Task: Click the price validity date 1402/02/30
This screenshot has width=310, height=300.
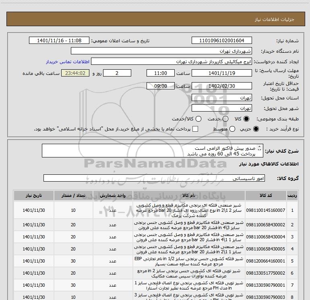Action: pyautogui.click(x=221, y=86)
